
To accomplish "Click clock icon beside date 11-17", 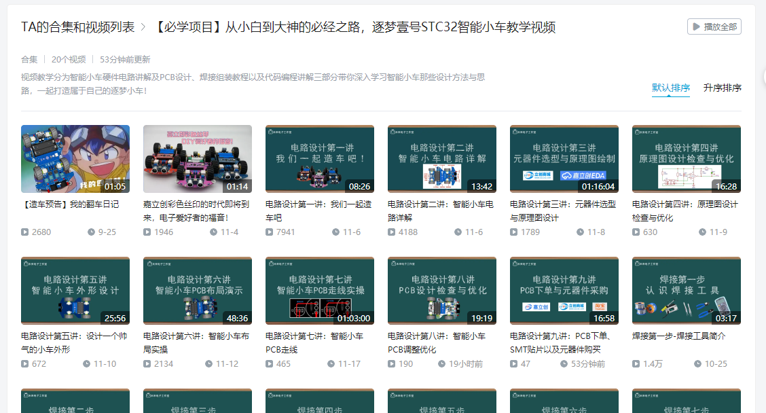I will point(331,364).
